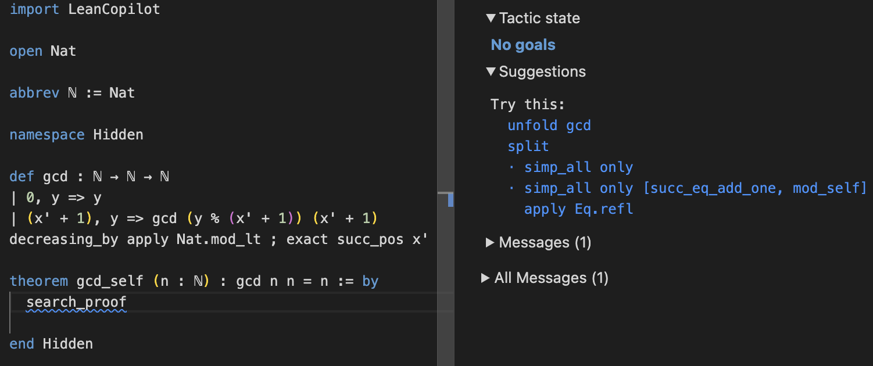
Task: Click the 'abbrev' keyword
Action: [x=34, y=93]
